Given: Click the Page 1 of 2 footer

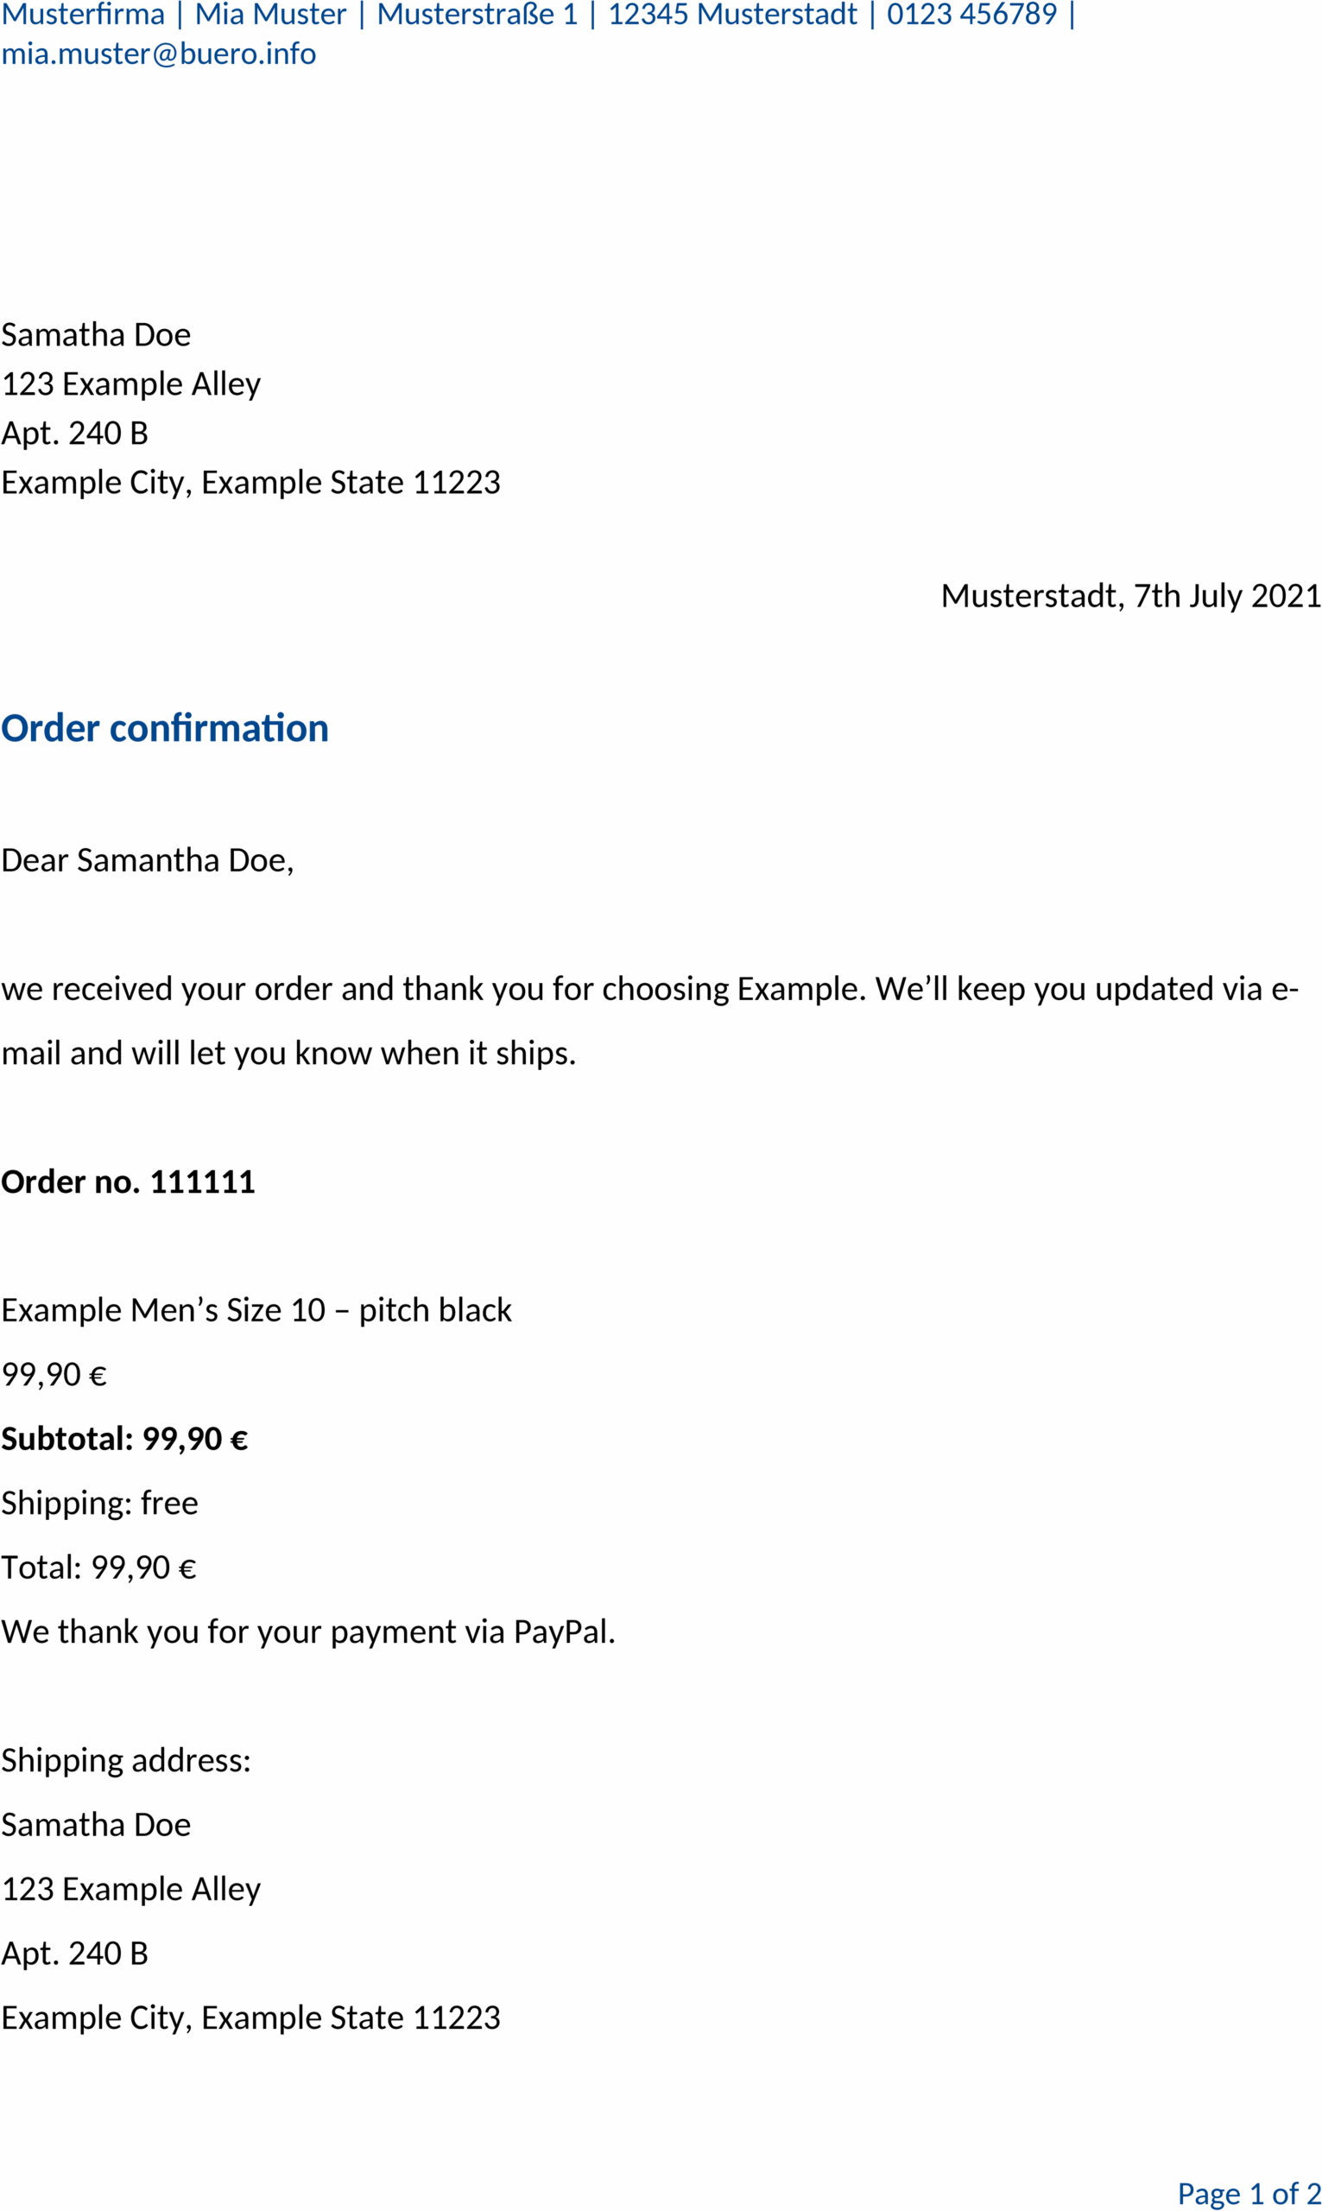Looking at the screenshot, I should 1249,2193.
